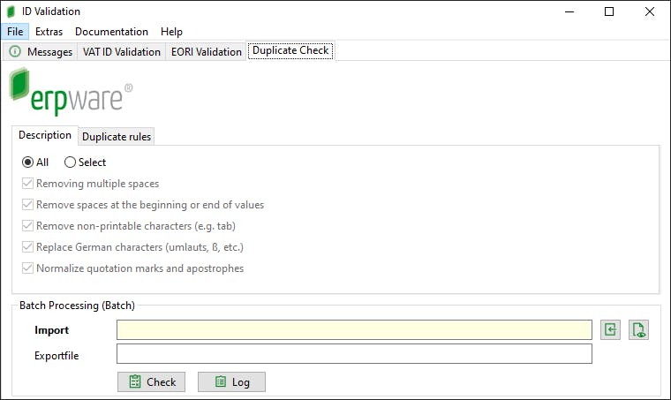The image size is (671, 400).
Task: Click the Exportfile label text
Action: click(x=57, y=356)
